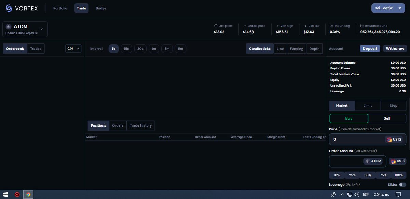
Task: Select Sell order side
Action: [387, 118]
